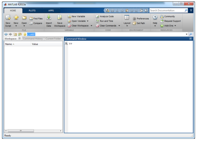Click the Compare tool
This screenshot has width=197, height=141.
pos(36,23)
